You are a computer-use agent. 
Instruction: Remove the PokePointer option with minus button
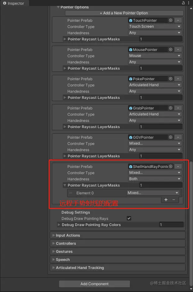click(x=178, y=79)
